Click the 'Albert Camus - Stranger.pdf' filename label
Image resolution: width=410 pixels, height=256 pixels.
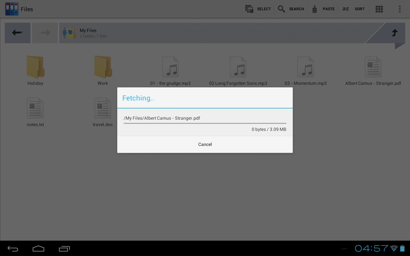pos(373,83)
